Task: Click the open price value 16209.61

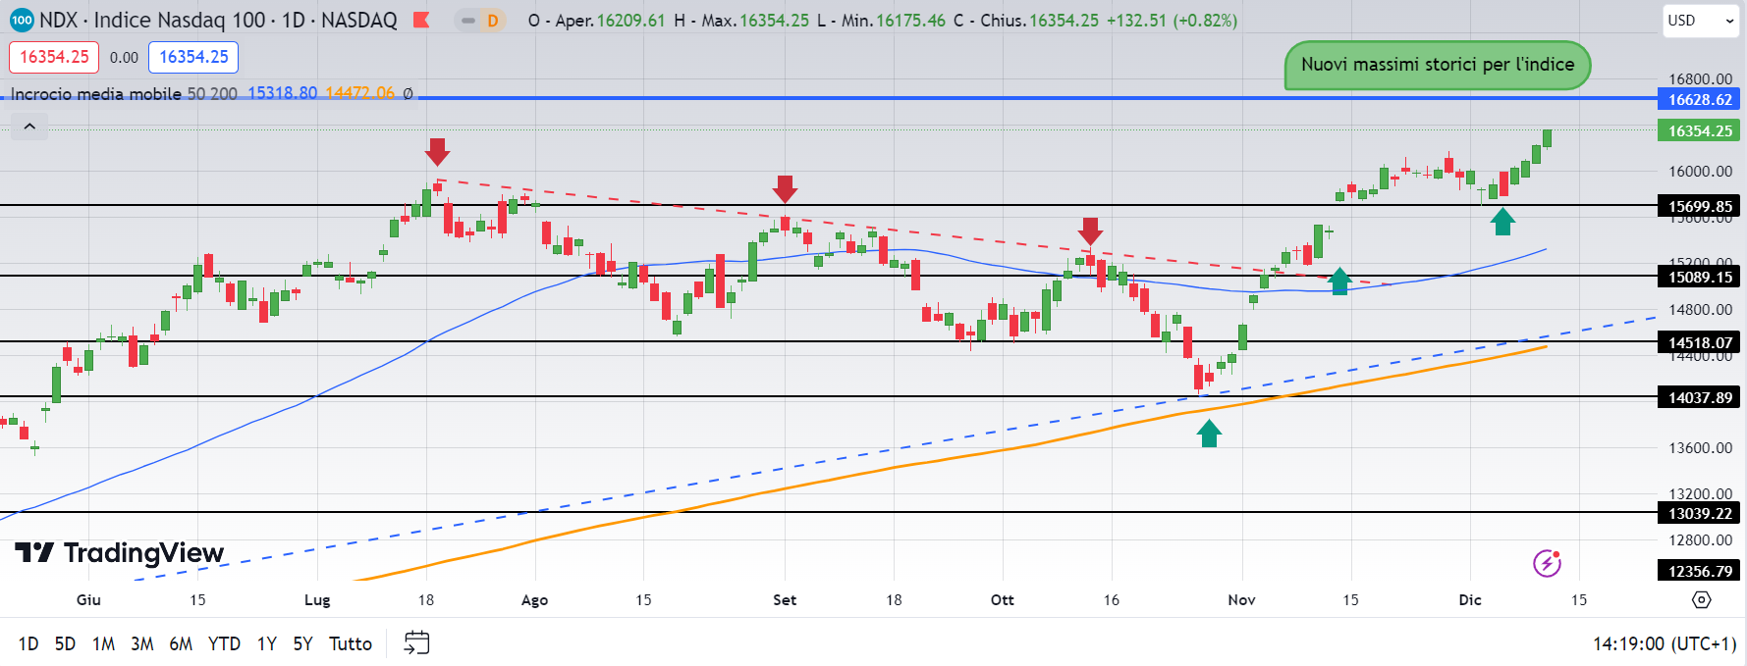Action: coord(630,20)
